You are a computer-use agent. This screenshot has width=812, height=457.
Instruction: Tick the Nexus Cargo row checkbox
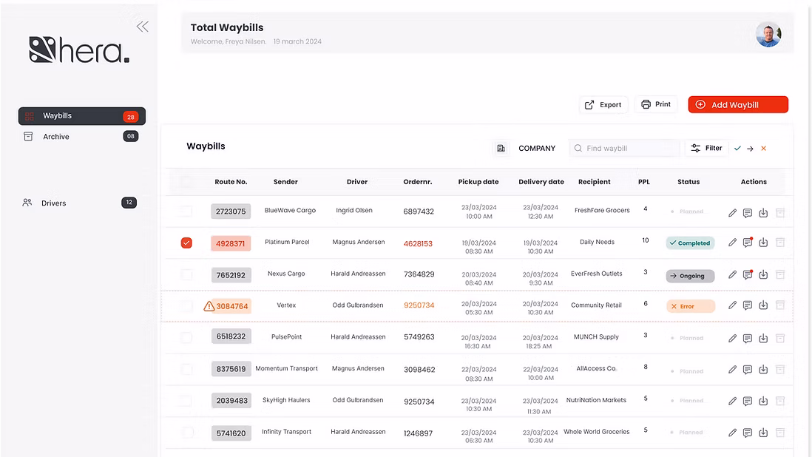click(x=186, y=274)
